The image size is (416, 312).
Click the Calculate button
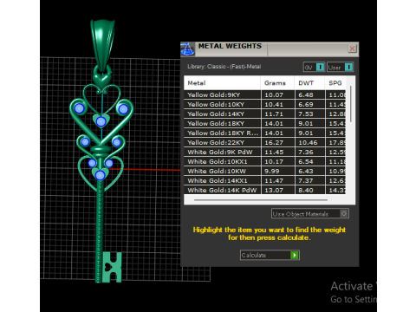point(270,255)
